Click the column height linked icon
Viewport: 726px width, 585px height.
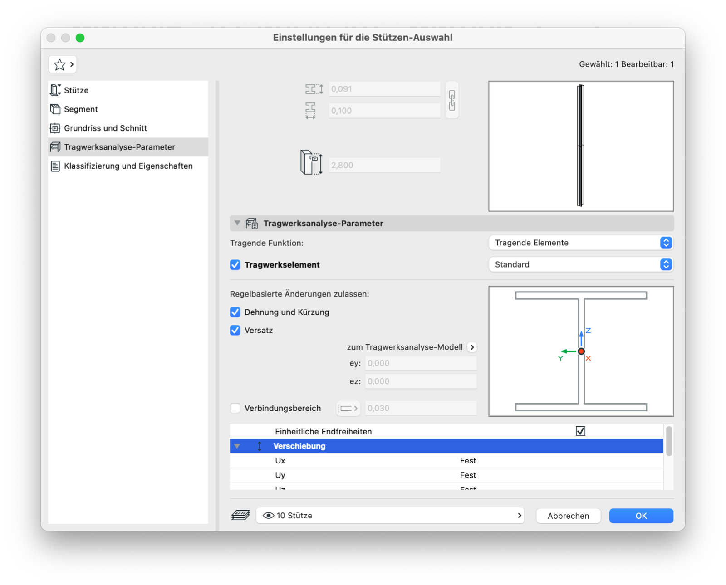click(311, 162)
